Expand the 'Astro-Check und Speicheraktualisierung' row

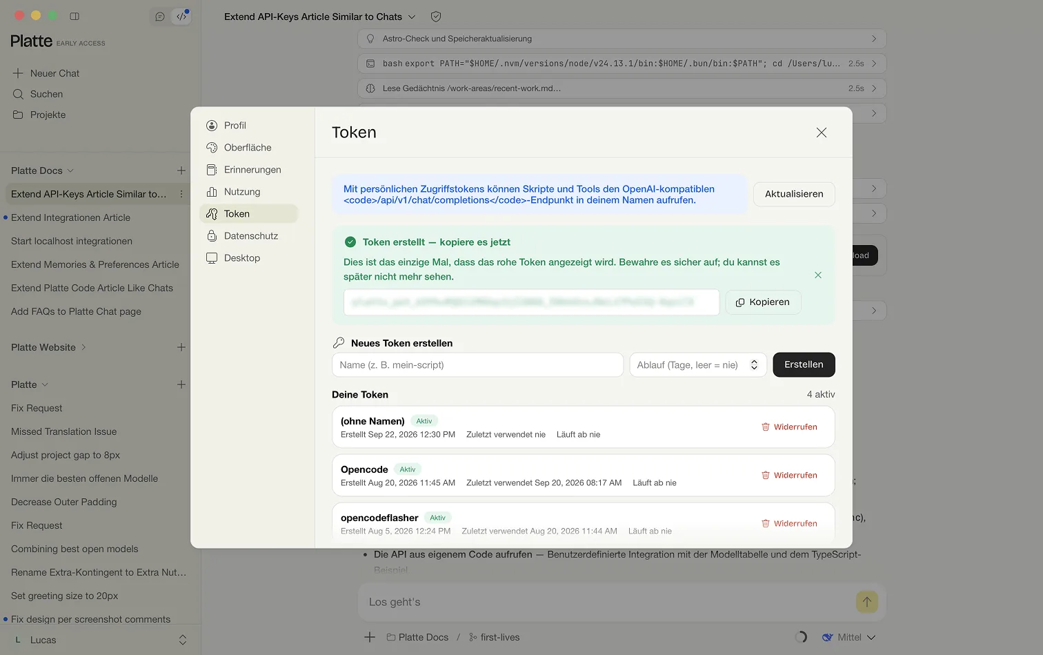[622, 39]
